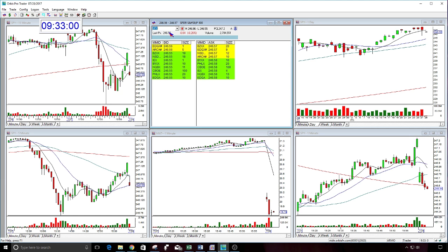Open the Tools menu

coord(45,9)
